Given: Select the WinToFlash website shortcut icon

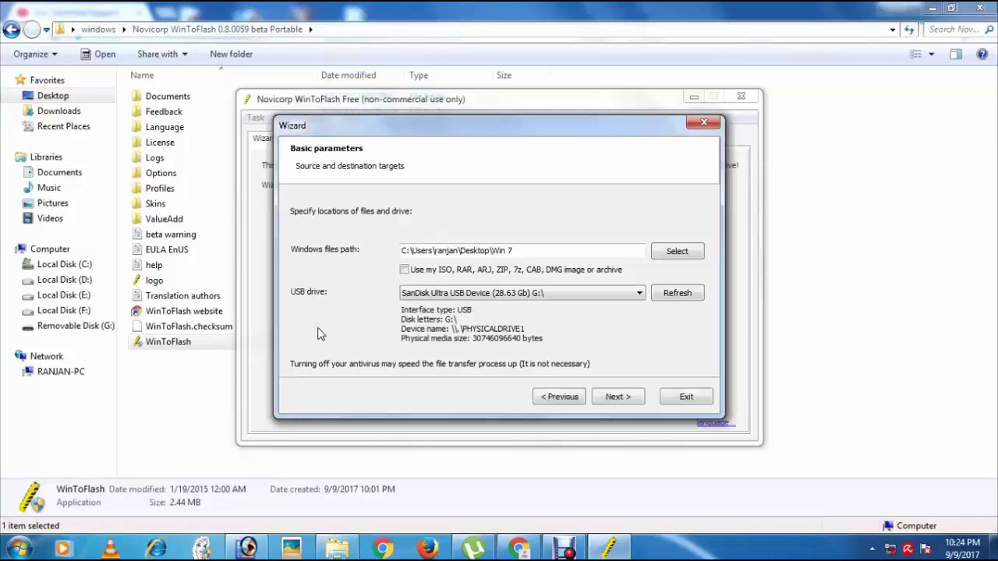Looking at the screenshot, I should point(136,311).
